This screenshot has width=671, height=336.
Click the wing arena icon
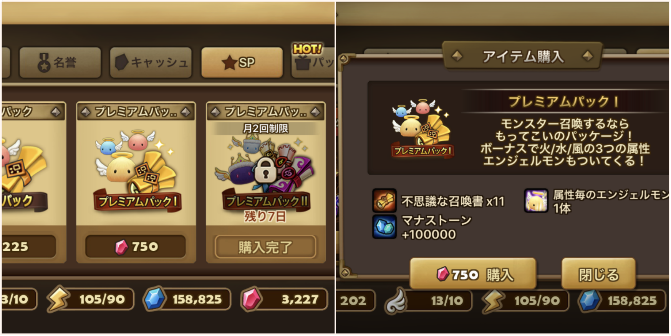tap(396, 301)
